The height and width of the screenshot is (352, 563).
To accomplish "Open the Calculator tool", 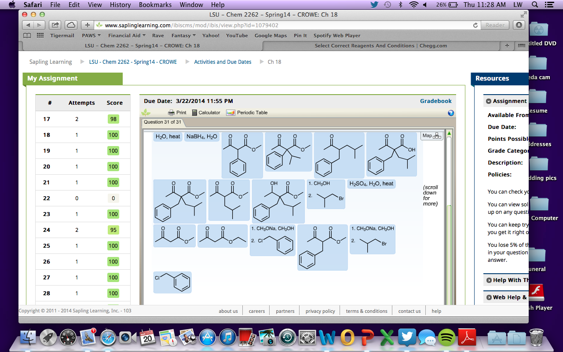I will click(206, 113).
